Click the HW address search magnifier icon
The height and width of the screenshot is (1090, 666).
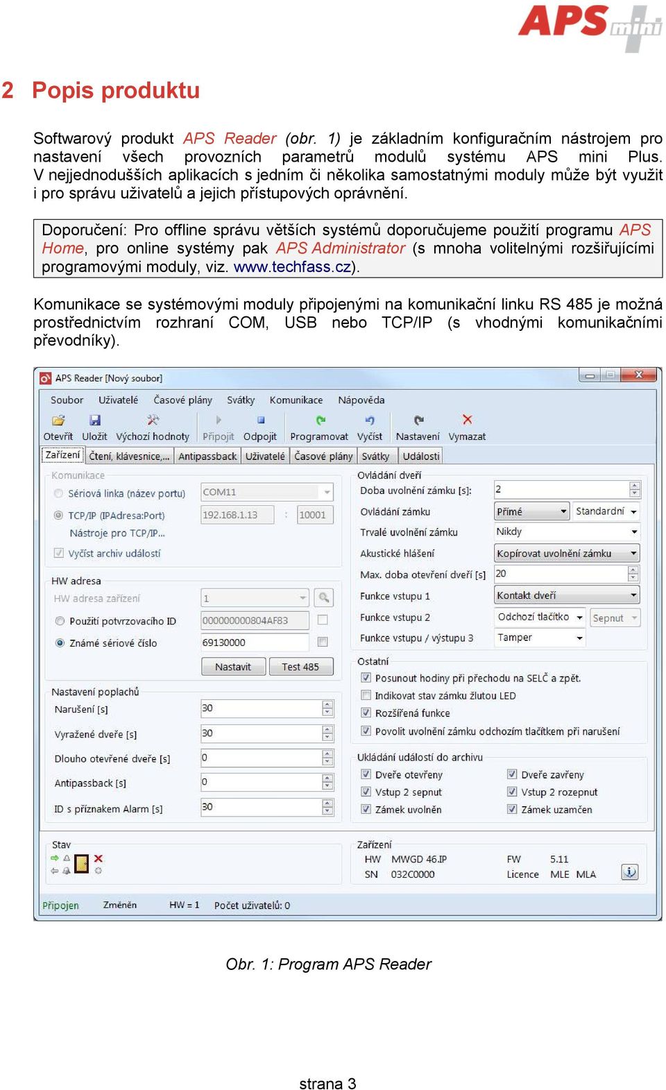pyautogui.click(x=323, y=597)
